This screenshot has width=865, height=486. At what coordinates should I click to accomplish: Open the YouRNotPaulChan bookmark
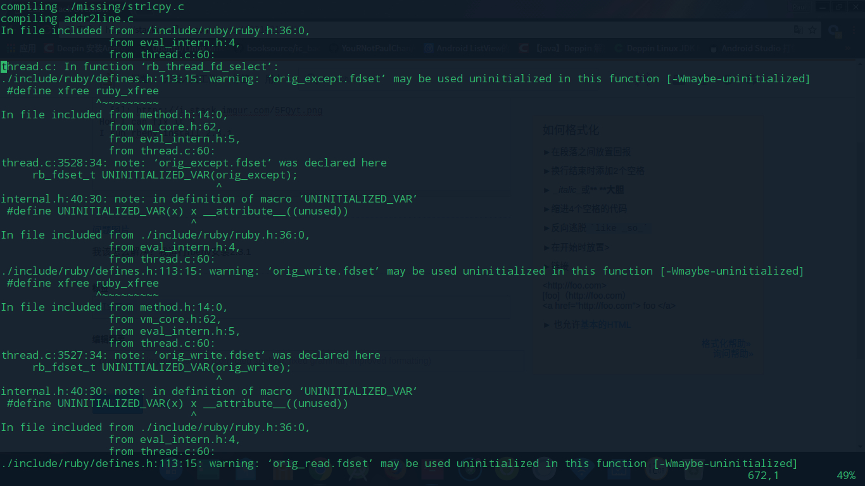click(x=376, y=48)
